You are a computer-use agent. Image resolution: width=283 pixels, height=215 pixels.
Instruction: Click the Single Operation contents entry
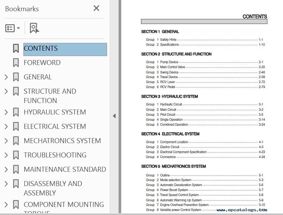click(205, 120)
